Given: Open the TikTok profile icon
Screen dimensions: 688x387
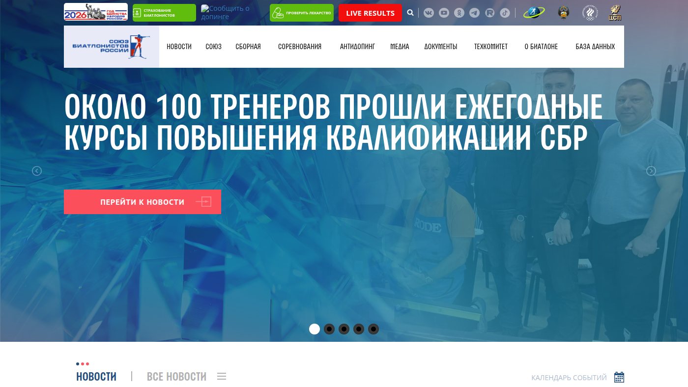Looking at the screenshot, I should point(505,13).
